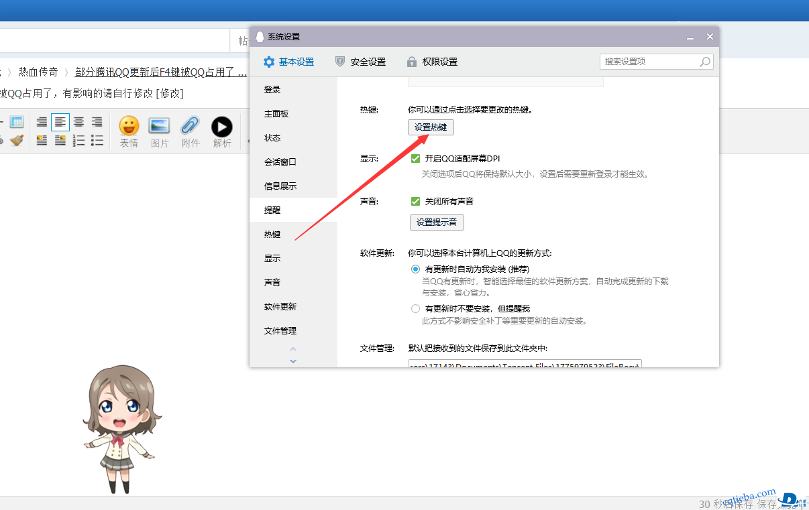This screenshot has width=809, height=510.
Task: Open the 会话窗口 settings section
Action: tap(293, 162)
